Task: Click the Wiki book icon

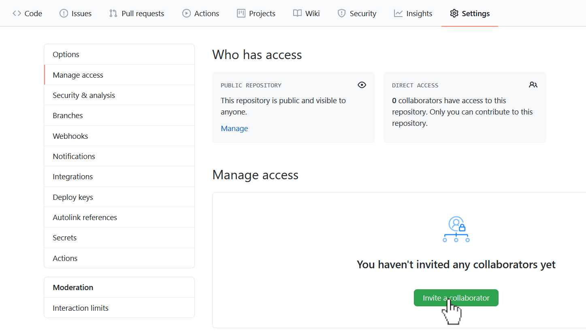Action: (297, 13)
